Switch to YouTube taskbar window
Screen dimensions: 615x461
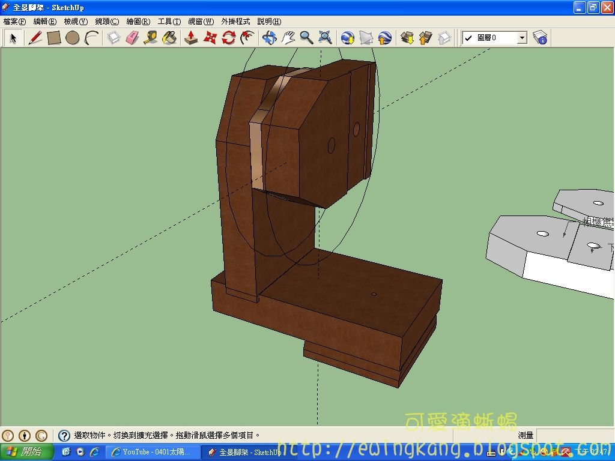click(153, 452)
